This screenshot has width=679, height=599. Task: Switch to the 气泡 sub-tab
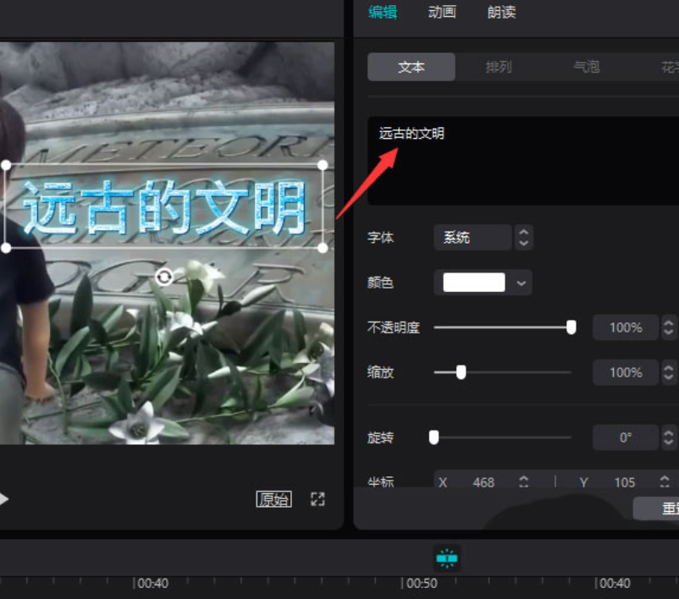click(x=586, y=67)
